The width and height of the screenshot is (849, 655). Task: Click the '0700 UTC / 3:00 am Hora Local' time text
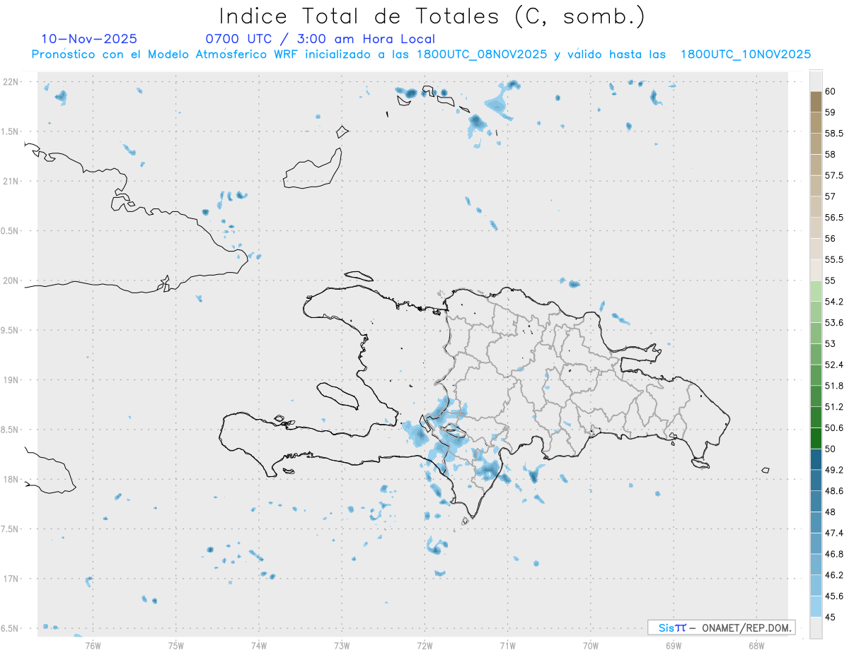coord(320,39)
